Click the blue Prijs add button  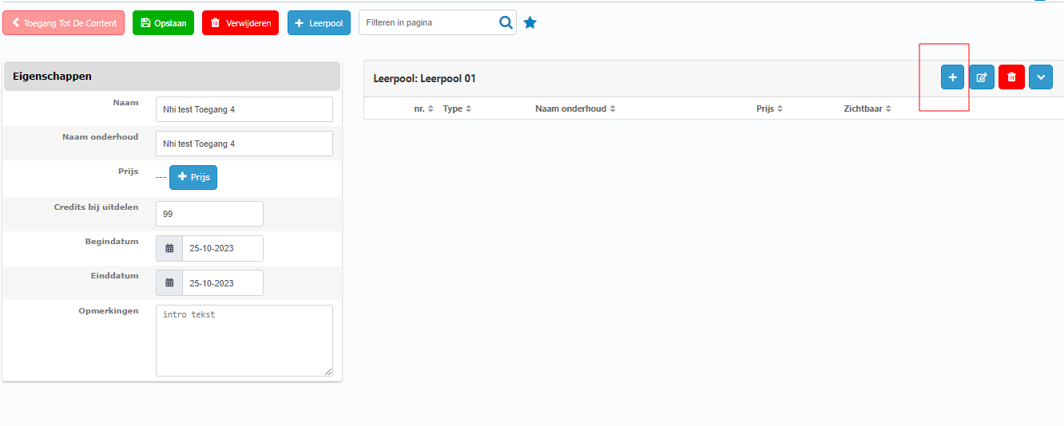[193, 177]
